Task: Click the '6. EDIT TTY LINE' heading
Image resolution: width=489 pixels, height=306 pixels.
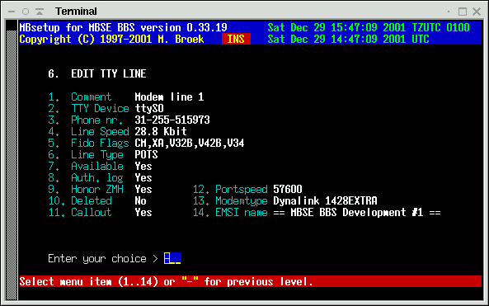Action: pyautogui.click(x=97, y=73)
